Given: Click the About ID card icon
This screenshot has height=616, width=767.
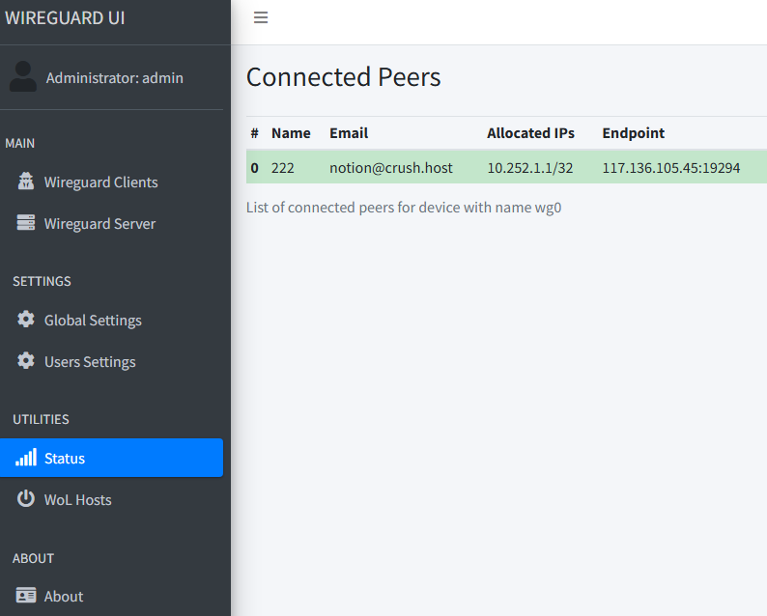Looking at the screenshot, I should point(26,596).
